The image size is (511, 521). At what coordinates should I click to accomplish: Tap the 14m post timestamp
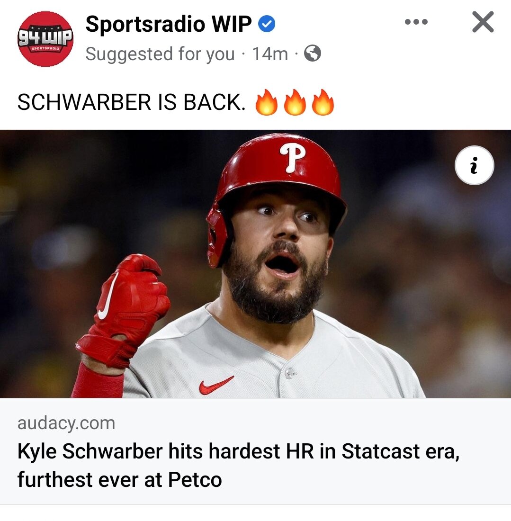[x=270, y=54]
